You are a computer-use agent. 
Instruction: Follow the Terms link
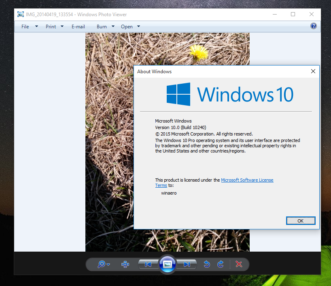pos(161,185)
